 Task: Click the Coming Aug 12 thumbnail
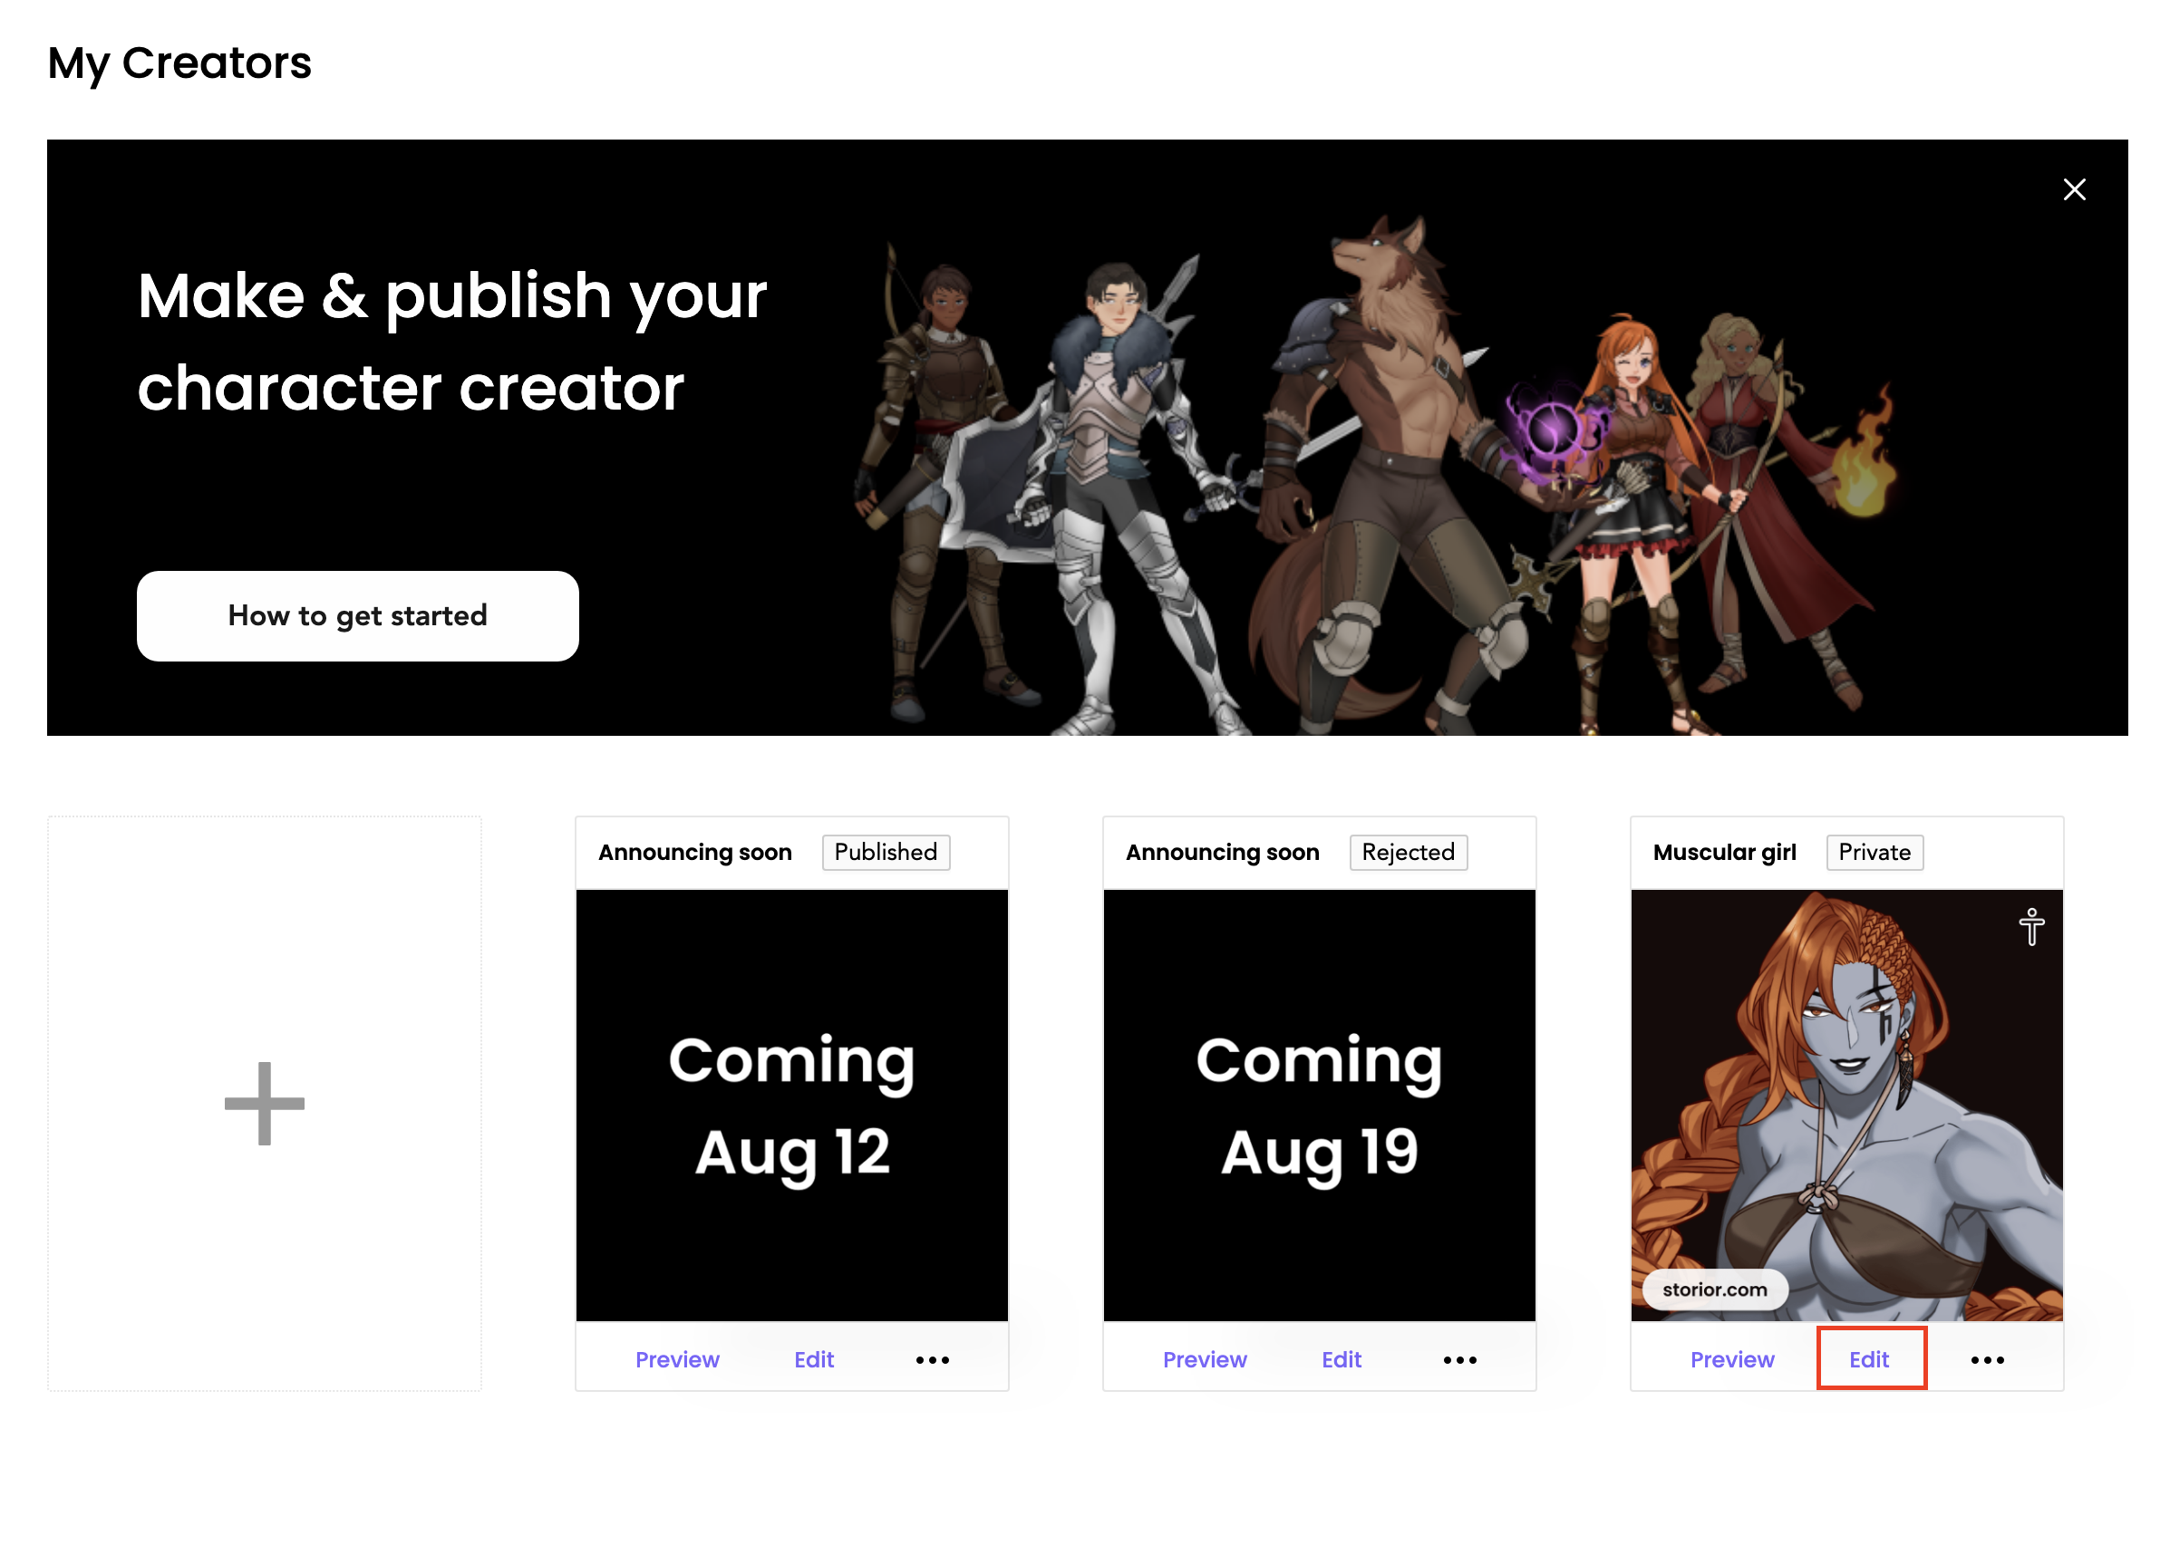coord(791,1105)
